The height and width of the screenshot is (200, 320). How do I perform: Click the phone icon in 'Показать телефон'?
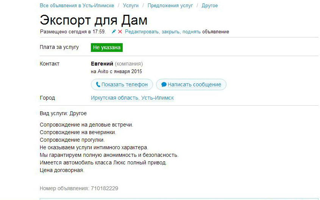(x=98, y=84)
